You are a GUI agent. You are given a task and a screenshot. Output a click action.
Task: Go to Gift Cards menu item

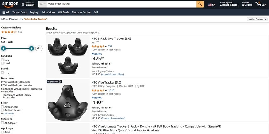point(63,12)
